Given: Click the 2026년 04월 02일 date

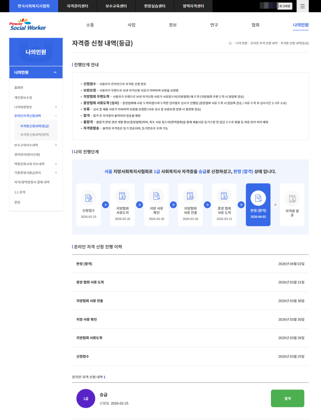Looking at the screenshot, I should tap(291, 264).
